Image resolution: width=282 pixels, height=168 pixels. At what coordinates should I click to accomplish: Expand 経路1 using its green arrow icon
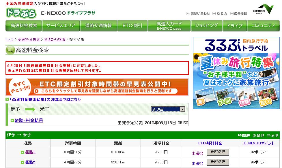point(22,152)
